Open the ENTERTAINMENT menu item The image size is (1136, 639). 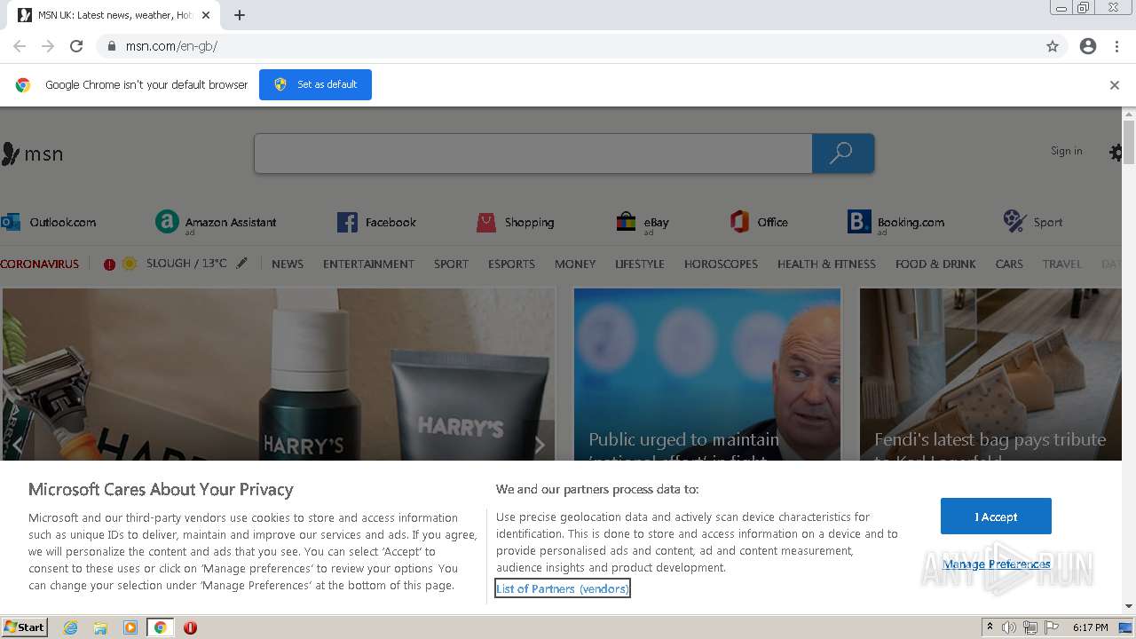[368, 264]
